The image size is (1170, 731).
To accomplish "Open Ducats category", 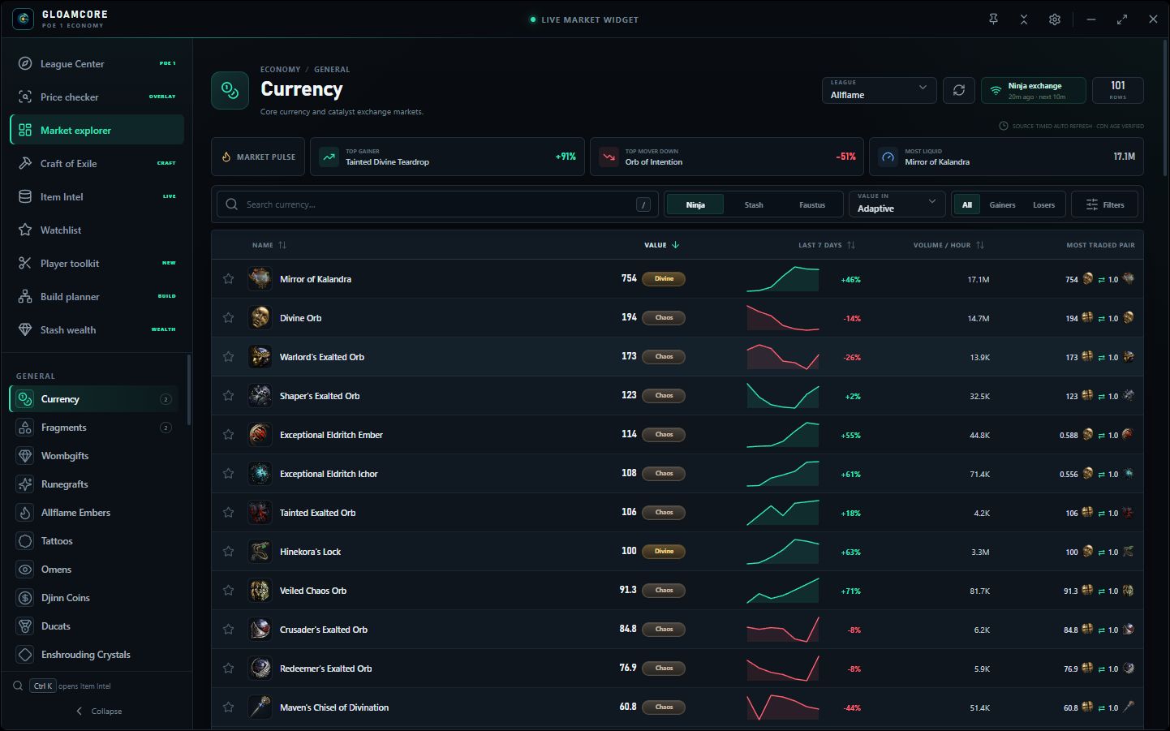I will click(x=94, y=626).
